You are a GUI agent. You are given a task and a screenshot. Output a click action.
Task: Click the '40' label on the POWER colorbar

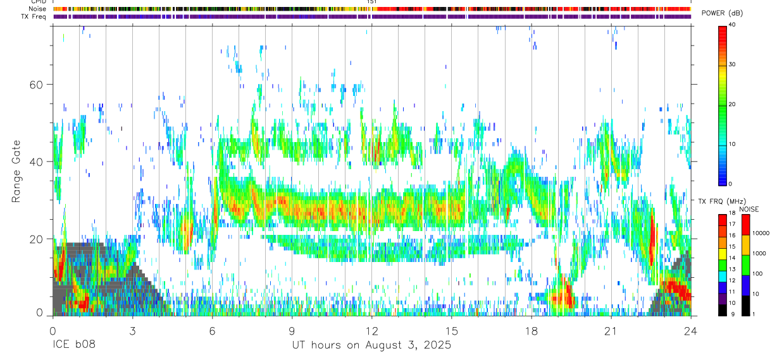[x=733, y=25]
